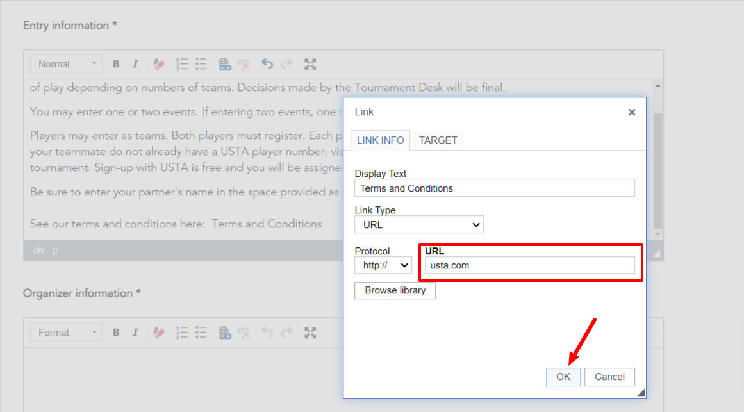Click the Display Text input field
The width and height of the screenshot is (744, 412).
tap(495, 188)
